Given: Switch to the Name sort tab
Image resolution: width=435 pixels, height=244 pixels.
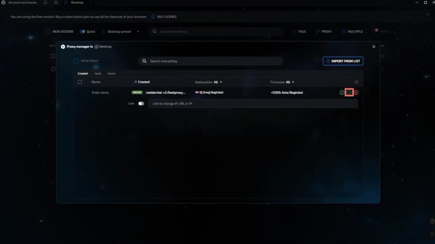Looking at the screenshot, I should [111, 74].
